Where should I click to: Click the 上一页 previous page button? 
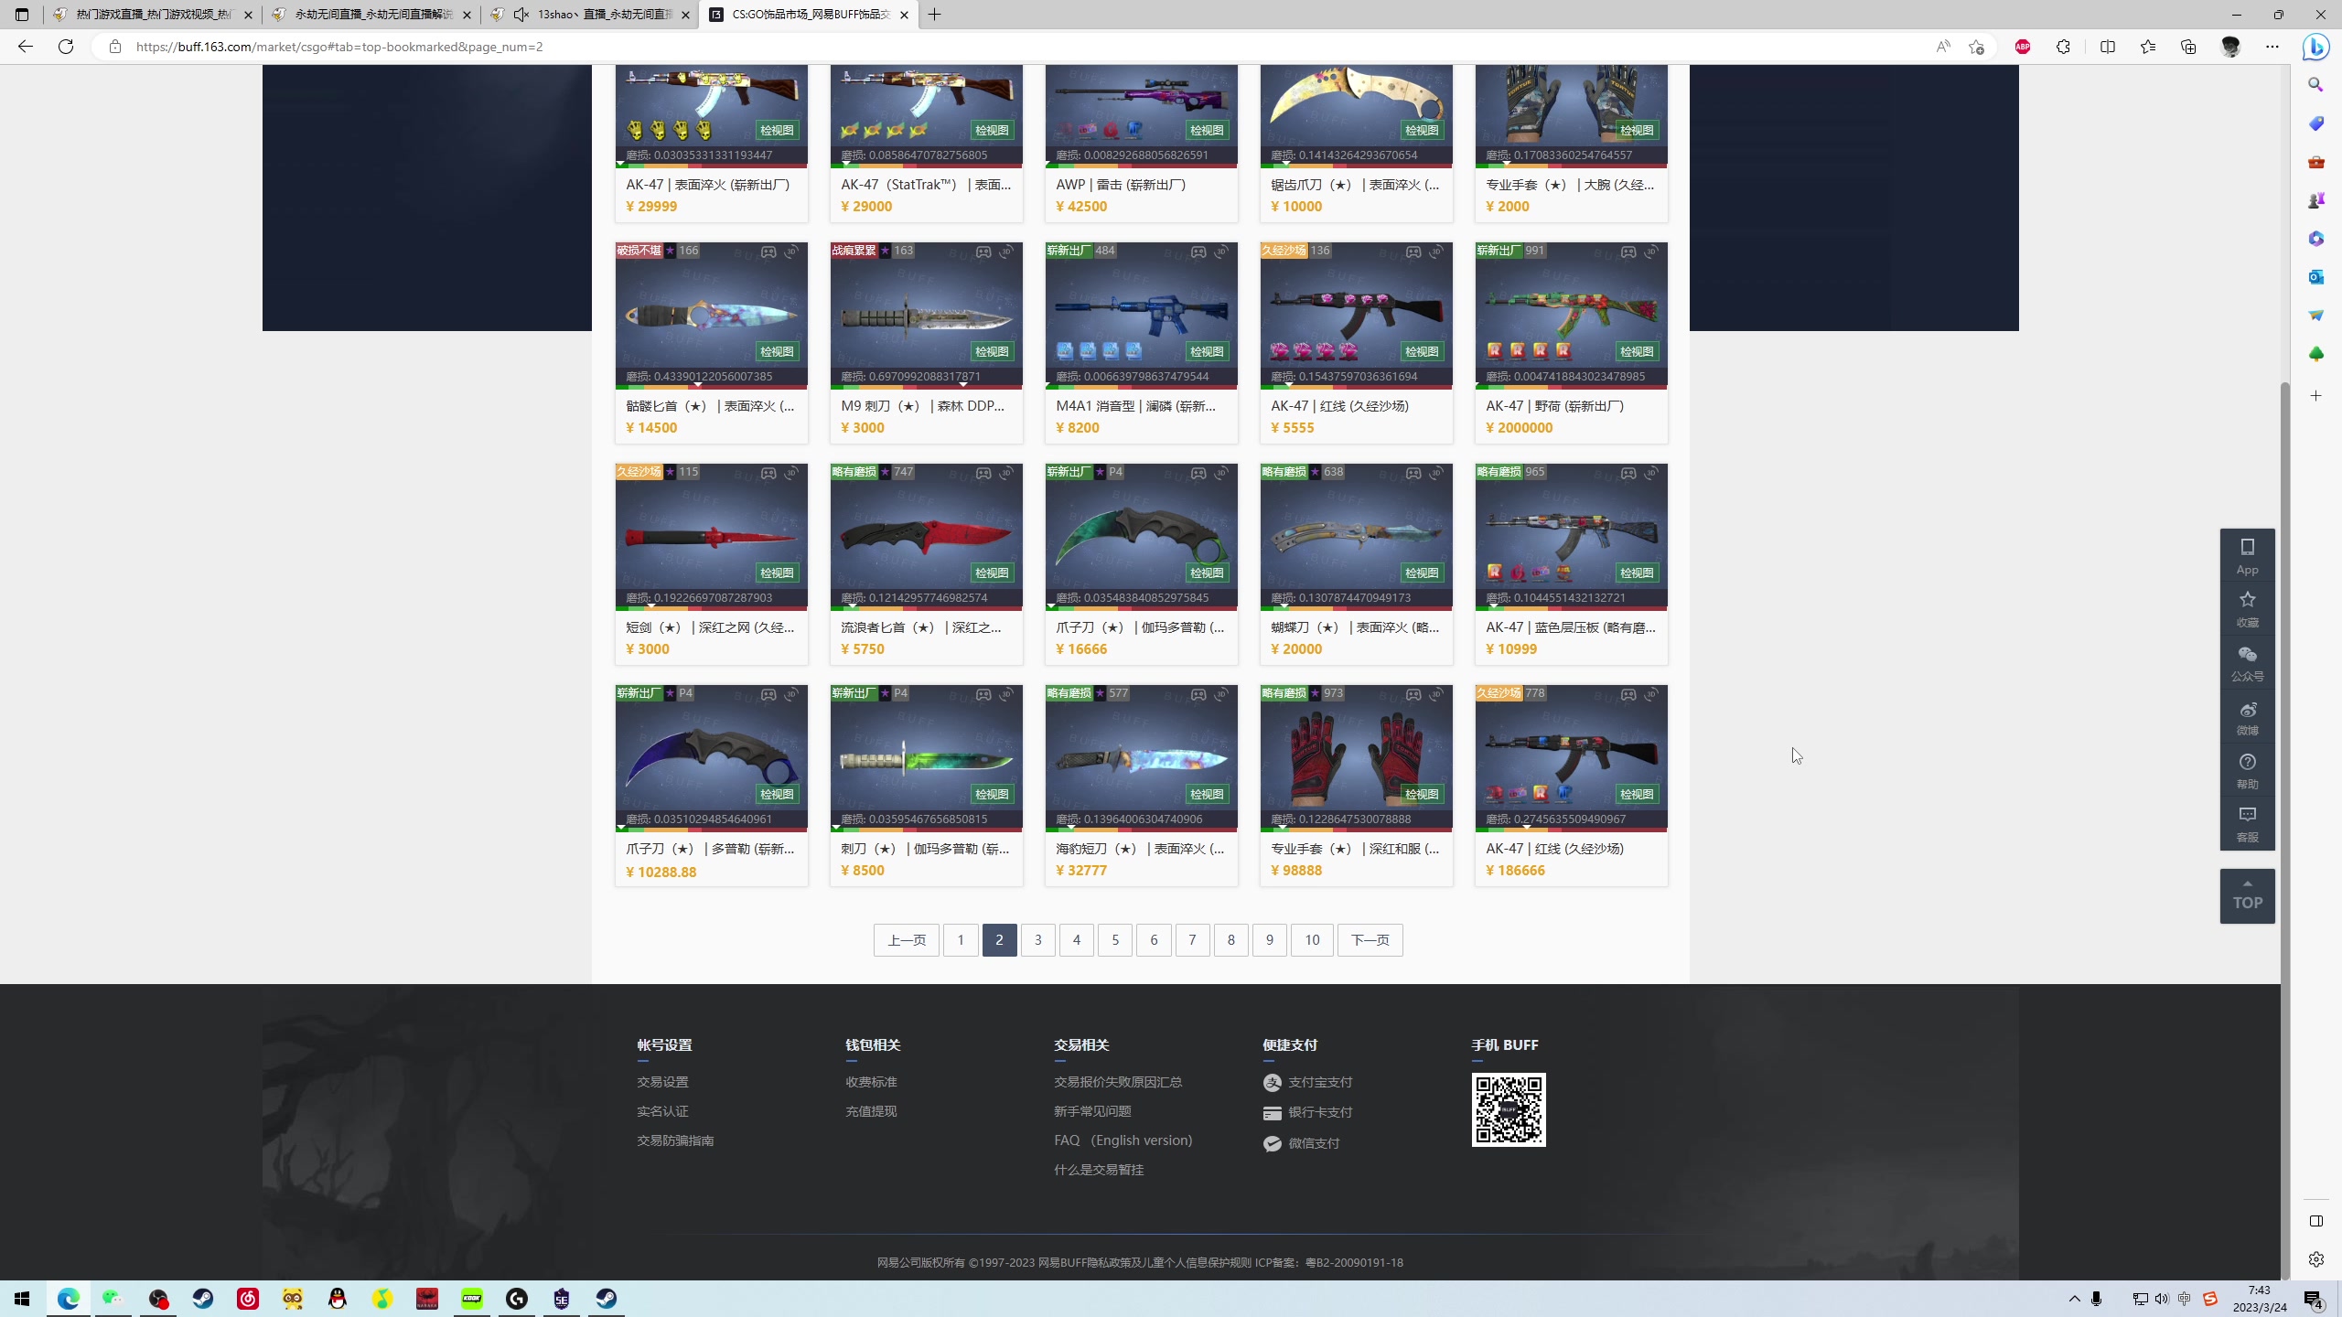(906, 939)
